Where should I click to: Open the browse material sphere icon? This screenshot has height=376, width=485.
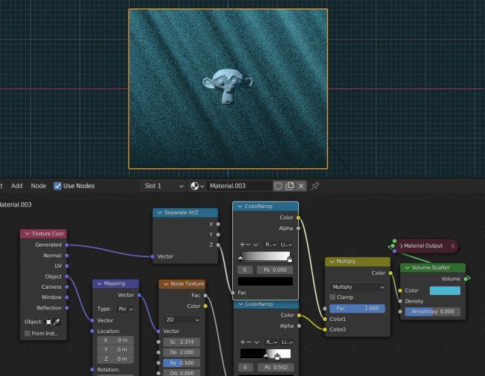click(195, 186)
